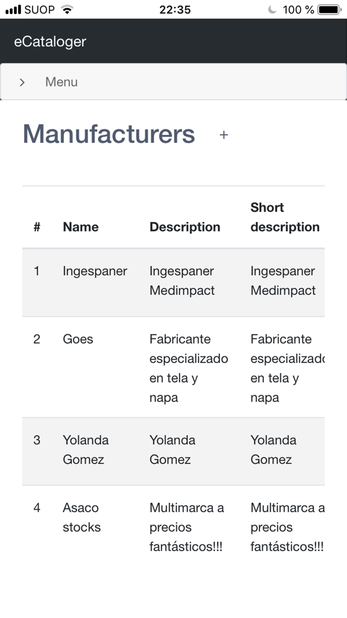
Task: Tap the eCataloger brand title
Action: coord(50,42)
